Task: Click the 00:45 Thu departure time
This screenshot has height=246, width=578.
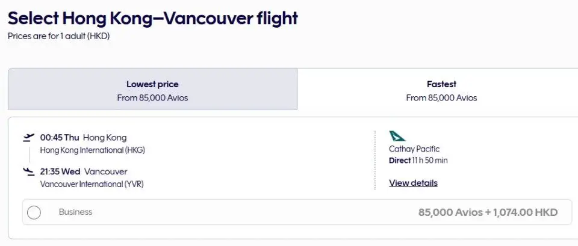Action: click(x=59, y=138)
